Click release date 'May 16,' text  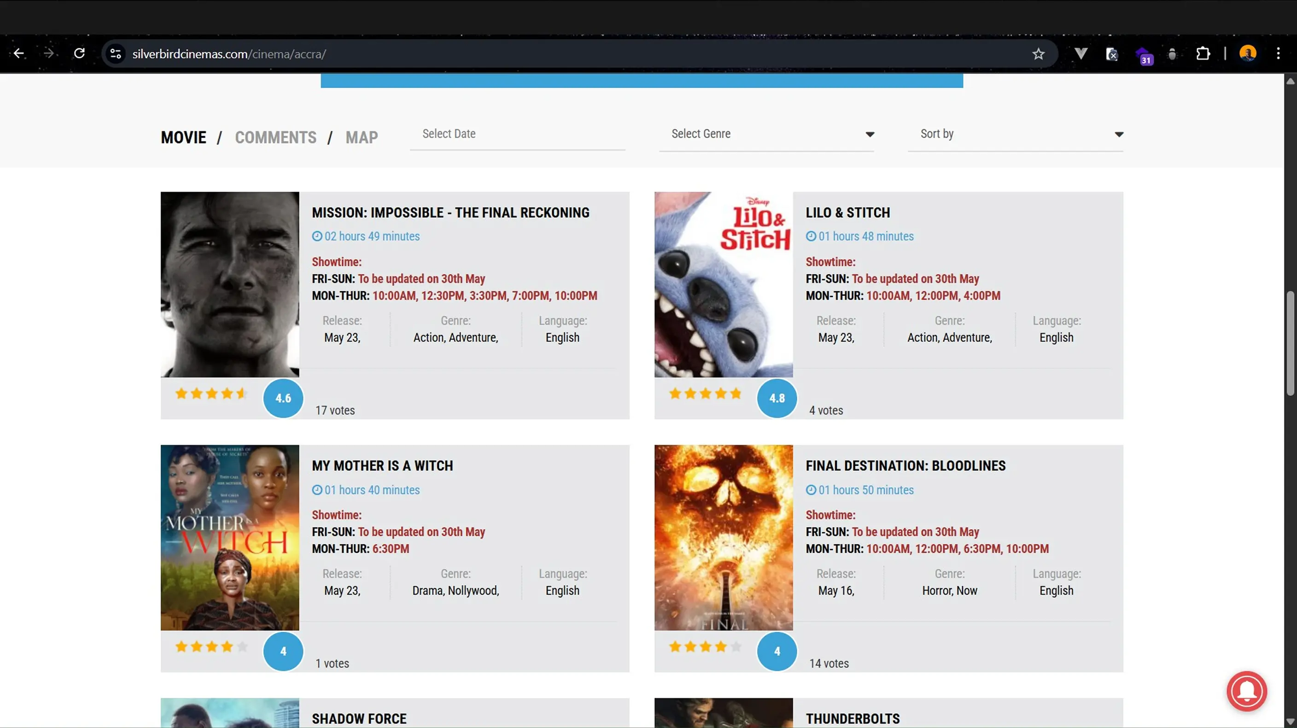point(836,591)
